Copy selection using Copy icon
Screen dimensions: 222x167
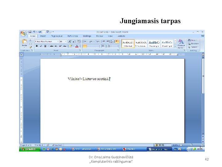(x=30, y=44)
